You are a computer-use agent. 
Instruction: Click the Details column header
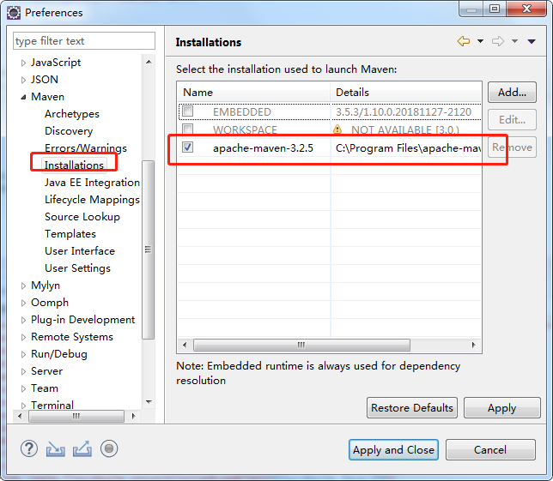(405, 93)
